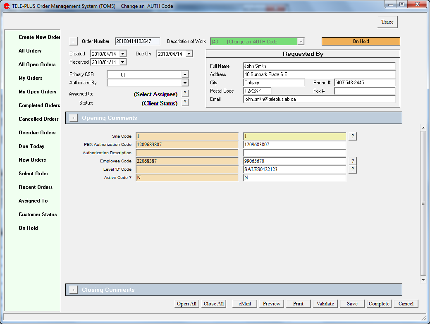Click the Order Number field
The image size is (430, 324).
pyautogui.click(x=137, y=41)
